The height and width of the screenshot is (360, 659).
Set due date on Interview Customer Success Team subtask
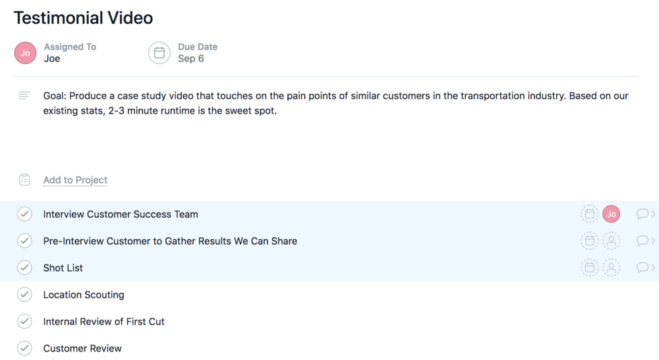point(590,214)
